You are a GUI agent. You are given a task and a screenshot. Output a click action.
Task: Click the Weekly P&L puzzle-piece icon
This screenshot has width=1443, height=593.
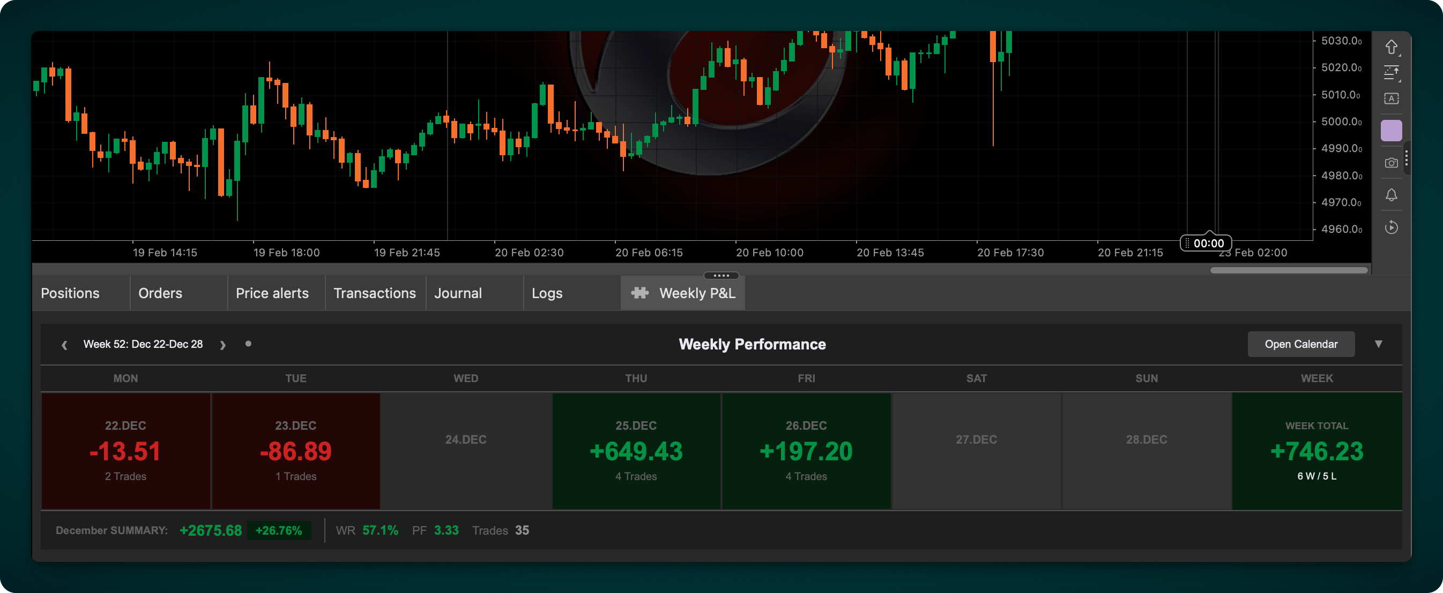pos(640,293)
